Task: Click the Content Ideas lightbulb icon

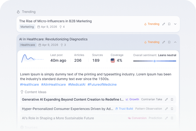Action: tap(22, 92)
